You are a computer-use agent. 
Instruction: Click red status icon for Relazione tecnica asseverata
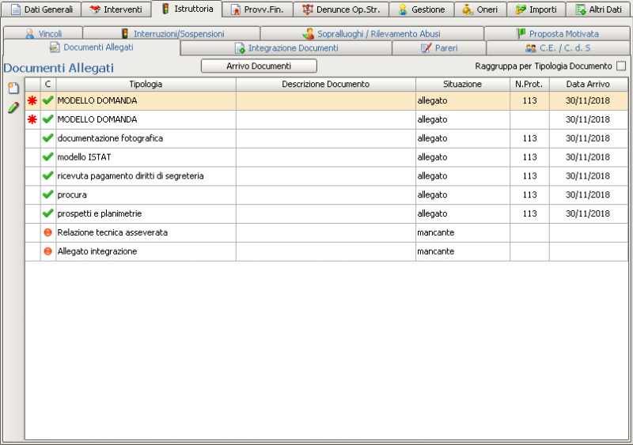tap(47, 232)
